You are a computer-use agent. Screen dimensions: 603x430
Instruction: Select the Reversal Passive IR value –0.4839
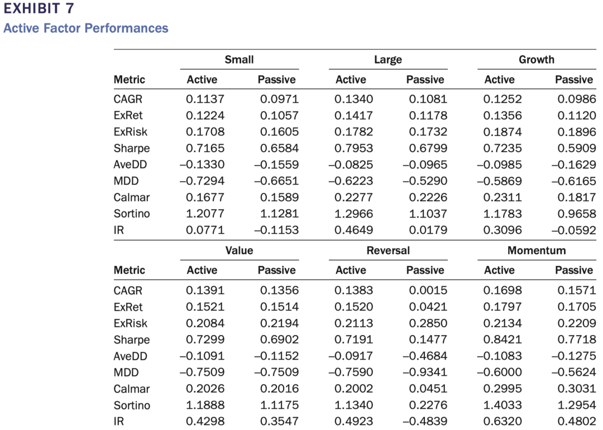coord(426,422)
